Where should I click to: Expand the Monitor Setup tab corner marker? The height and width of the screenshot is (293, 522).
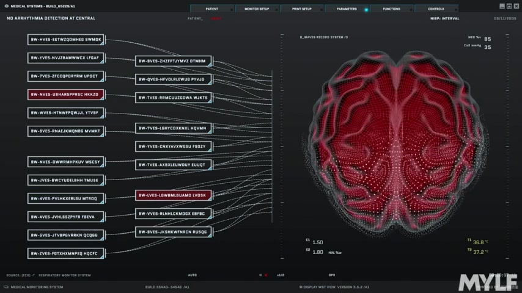point(276,10)
